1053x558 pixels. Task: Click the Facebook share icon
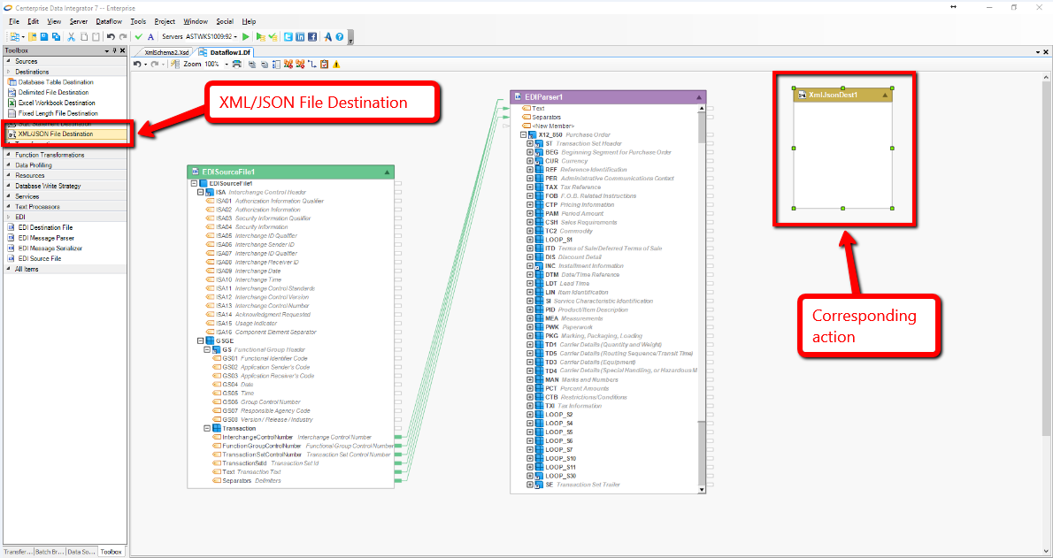point(312,36)
